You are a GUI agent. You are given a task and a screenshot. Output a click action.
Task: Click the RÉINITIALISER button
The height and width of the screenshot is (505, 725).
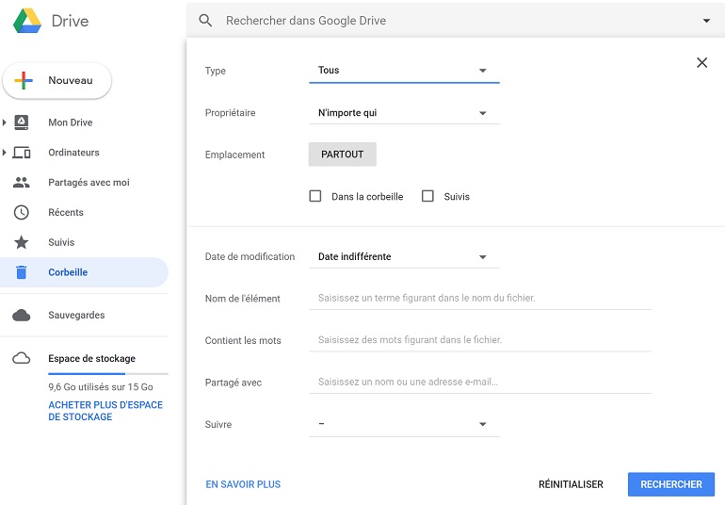(x=571, y=484)
